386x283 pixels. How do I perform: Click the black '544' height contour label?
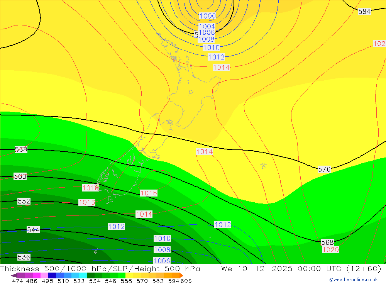pyautogui.click(x=33, y=230)
